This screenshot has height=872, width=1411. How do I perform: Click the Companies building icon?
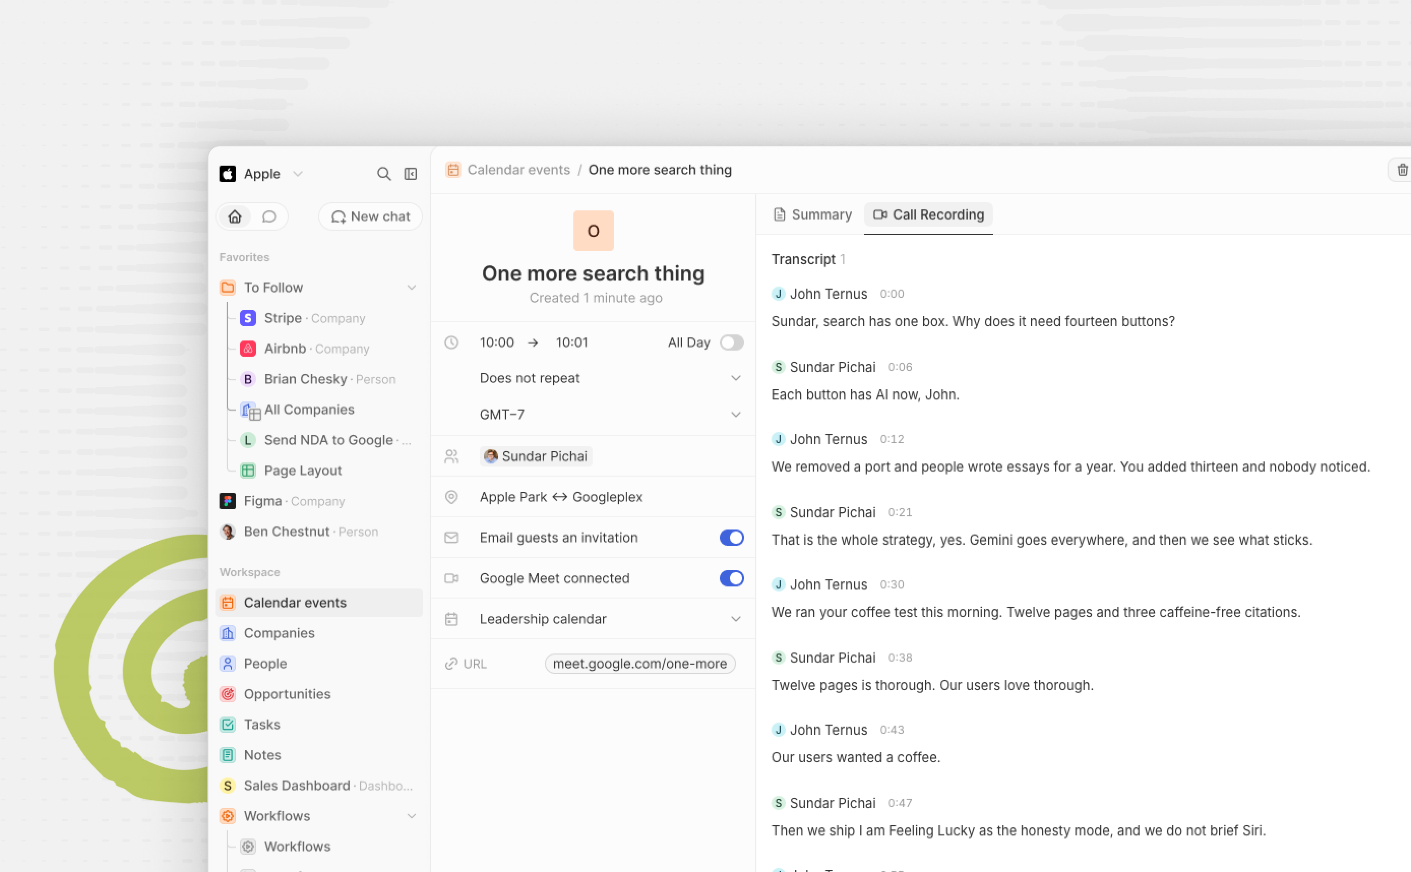tap(228, 633)
